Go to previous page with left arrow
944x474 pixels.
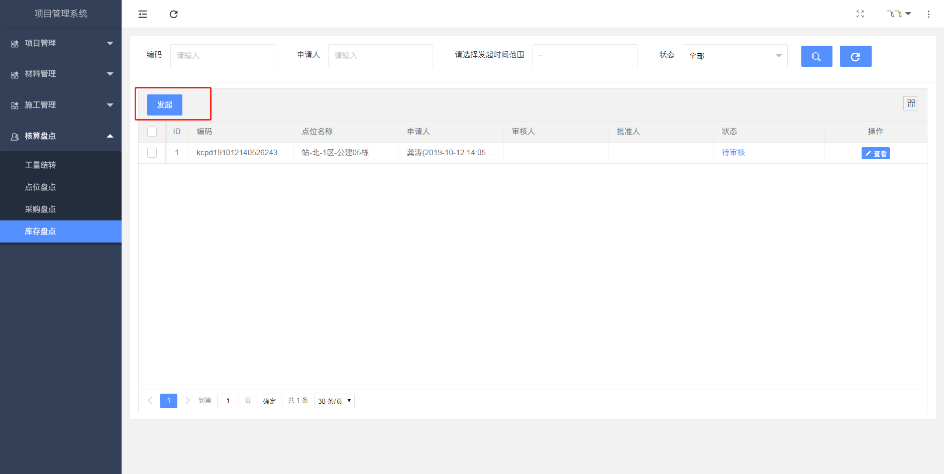tap(150, 401)
